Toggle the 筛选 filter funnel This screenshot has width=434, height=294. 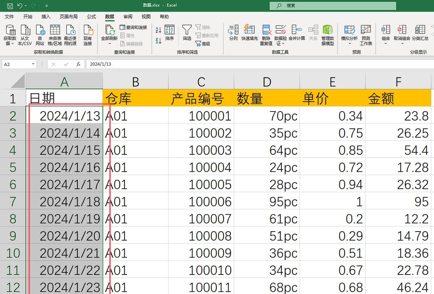click(187, 33)
